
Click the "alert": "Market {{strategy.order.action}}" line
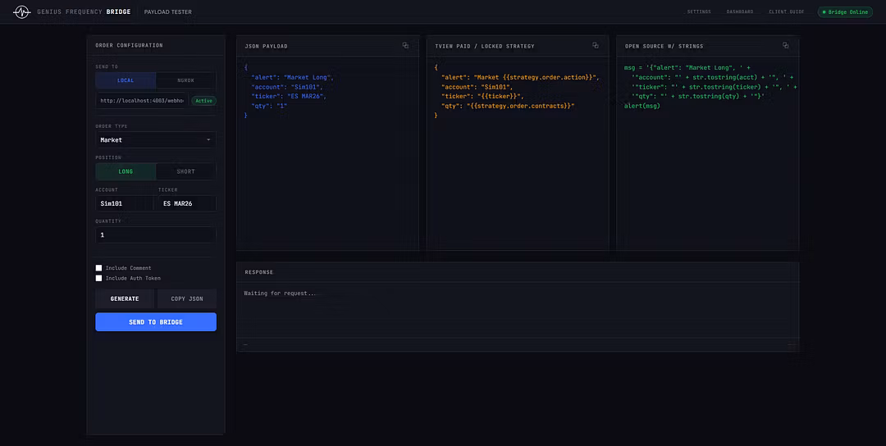coord(519,77)
